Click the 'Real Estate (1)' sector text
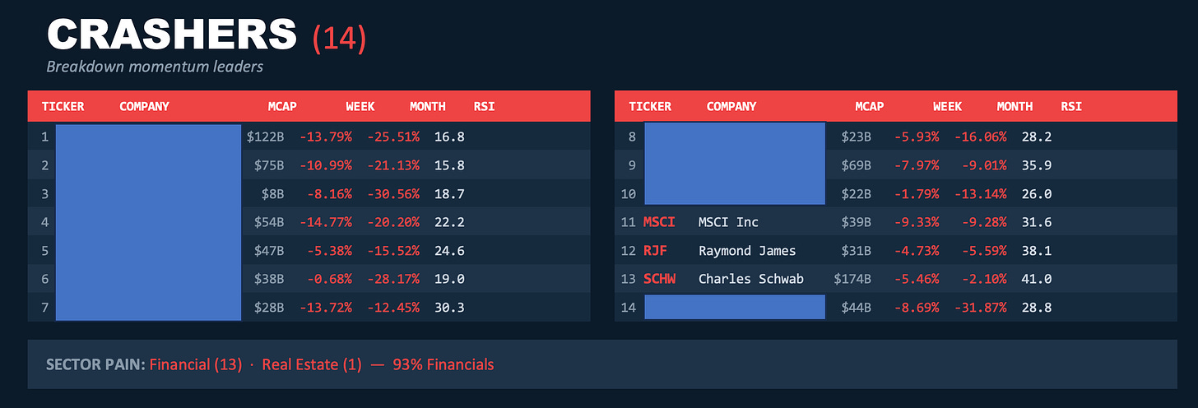 (x=312, y=364)
